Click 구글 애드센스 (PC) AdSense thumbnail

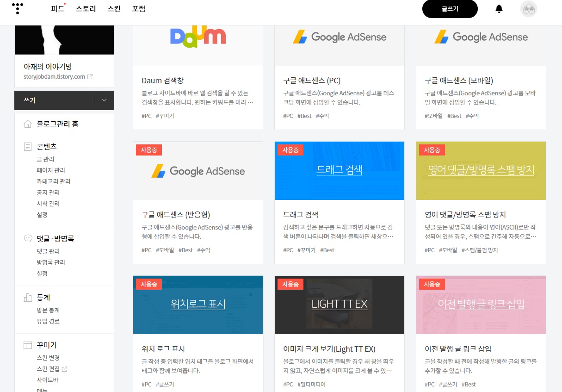340,46
